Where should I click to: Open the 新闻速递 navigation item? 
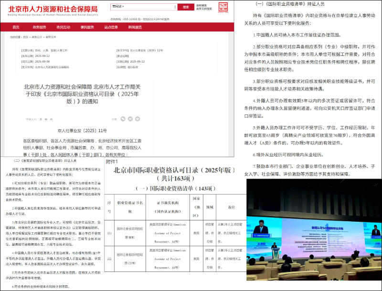(133, 28)
